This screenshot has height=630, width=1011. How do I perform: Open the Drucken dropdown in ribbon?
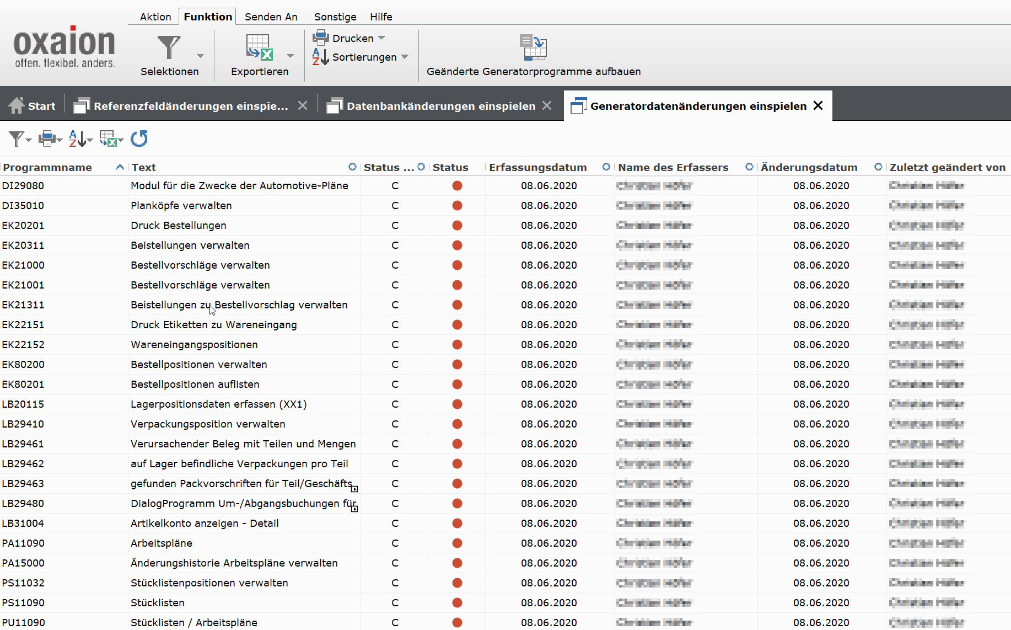coord(381,38)
